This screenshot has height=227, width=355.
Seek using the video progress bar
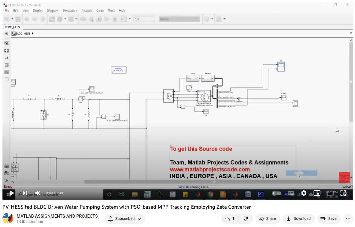tap(175, 186)
